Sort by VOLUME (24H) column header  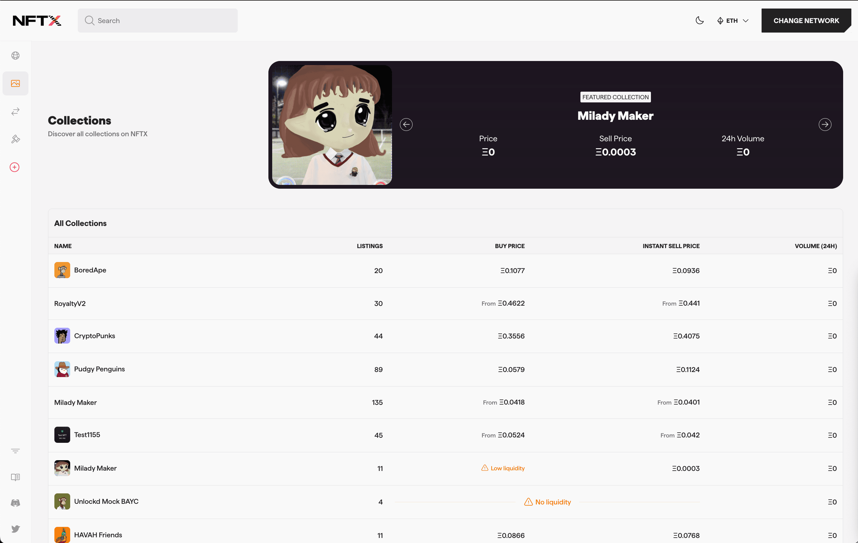[815, 246]
